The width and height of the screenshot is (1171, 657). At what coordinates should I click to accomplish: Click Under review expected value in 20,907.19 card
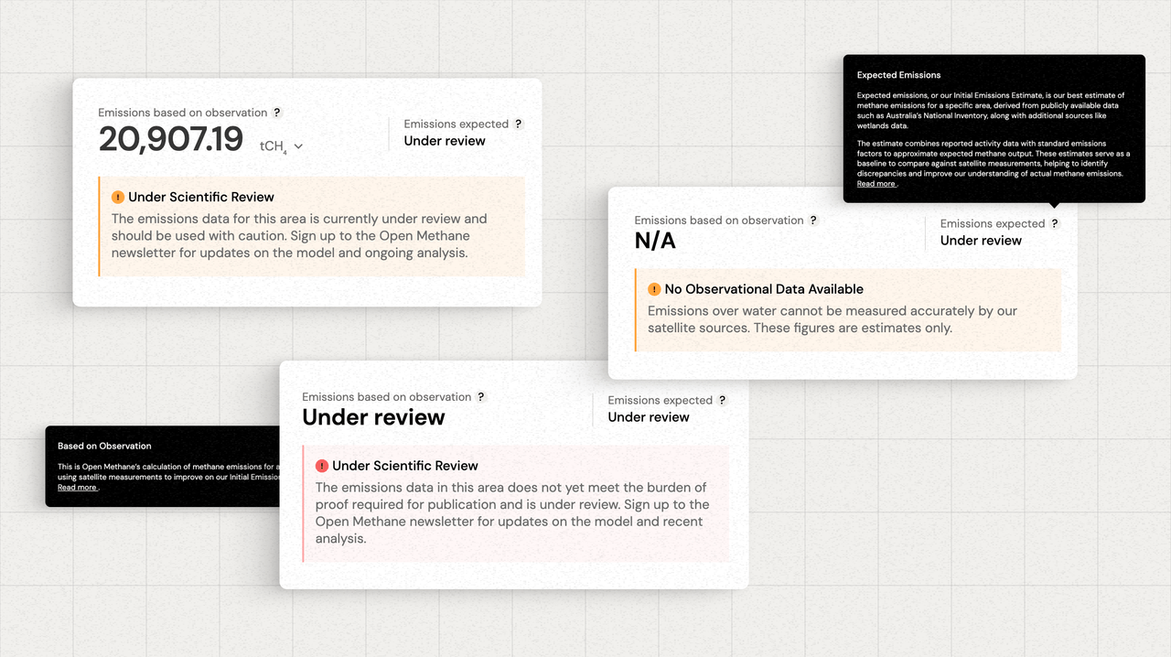(445, 141)
